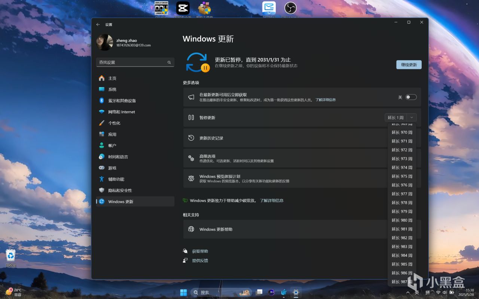
Task: Open 隐私和安全性 privacy settings
Action: click(135, 190)
